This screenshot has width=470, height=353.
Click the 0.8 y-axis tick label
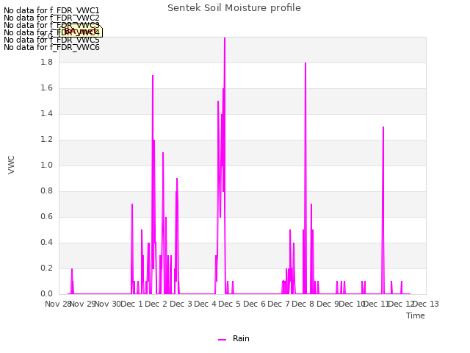(x=46, y=191)
